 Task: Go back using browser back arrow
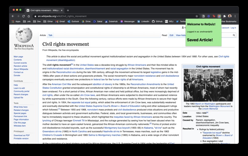(13, 16)
